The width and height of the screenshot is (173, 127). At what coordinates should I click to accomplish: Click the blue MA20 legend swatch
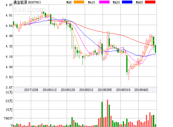point(127,2)
